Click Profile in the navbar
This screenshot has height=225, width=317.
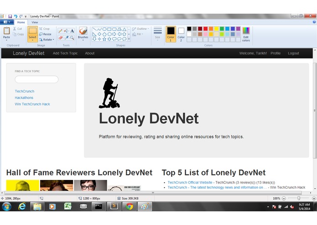[x=275, y=53]
